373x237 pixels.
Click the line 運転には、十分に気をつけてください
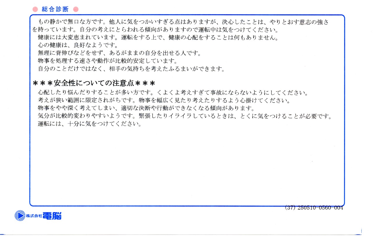click(x=90, y=124)
